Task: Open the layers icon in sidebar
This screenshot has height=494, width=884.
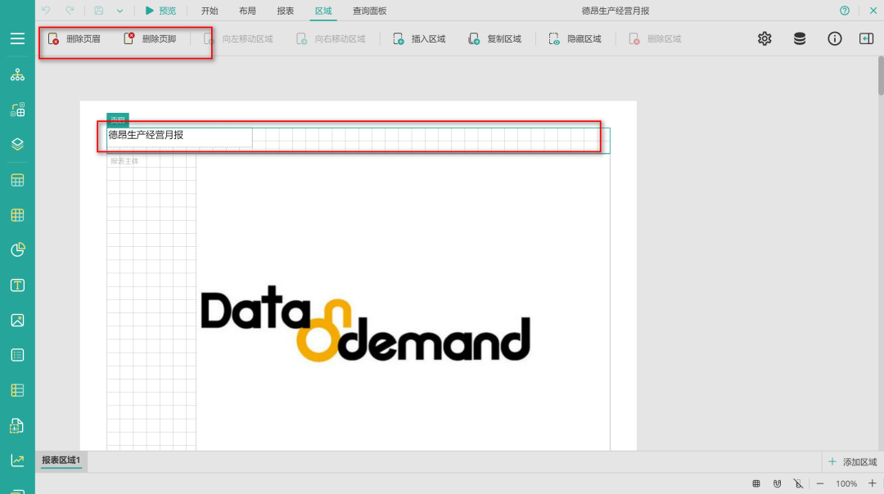Action: 17,144
